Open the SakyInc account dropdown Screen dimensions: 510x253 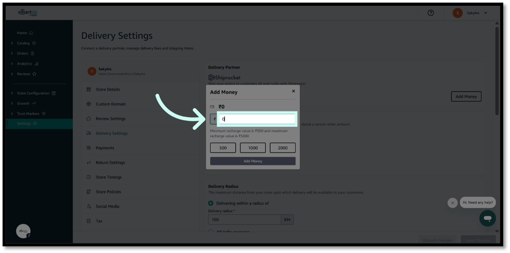pyautogui.click(x=470, y=13)
